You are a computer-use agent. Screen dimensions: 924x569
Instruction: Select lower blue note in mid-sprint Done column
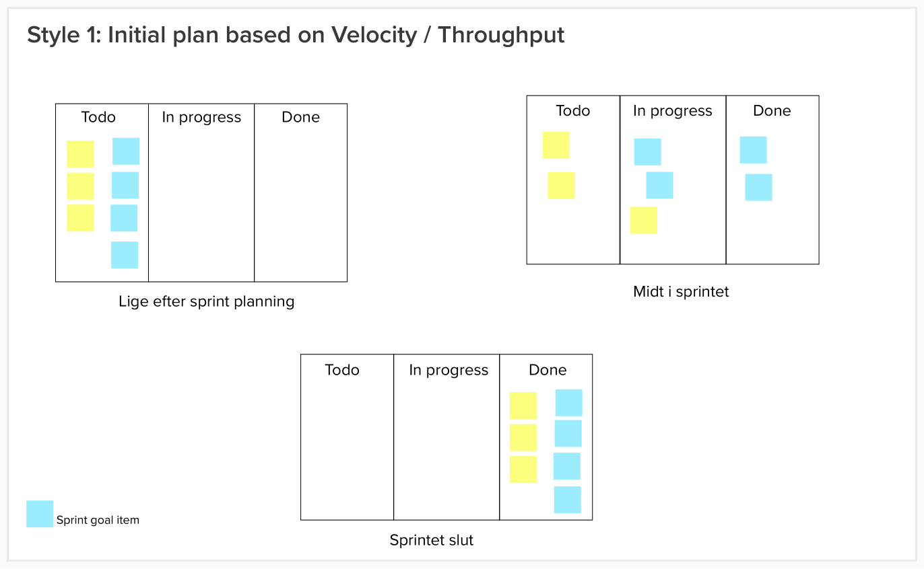(758, 187)
